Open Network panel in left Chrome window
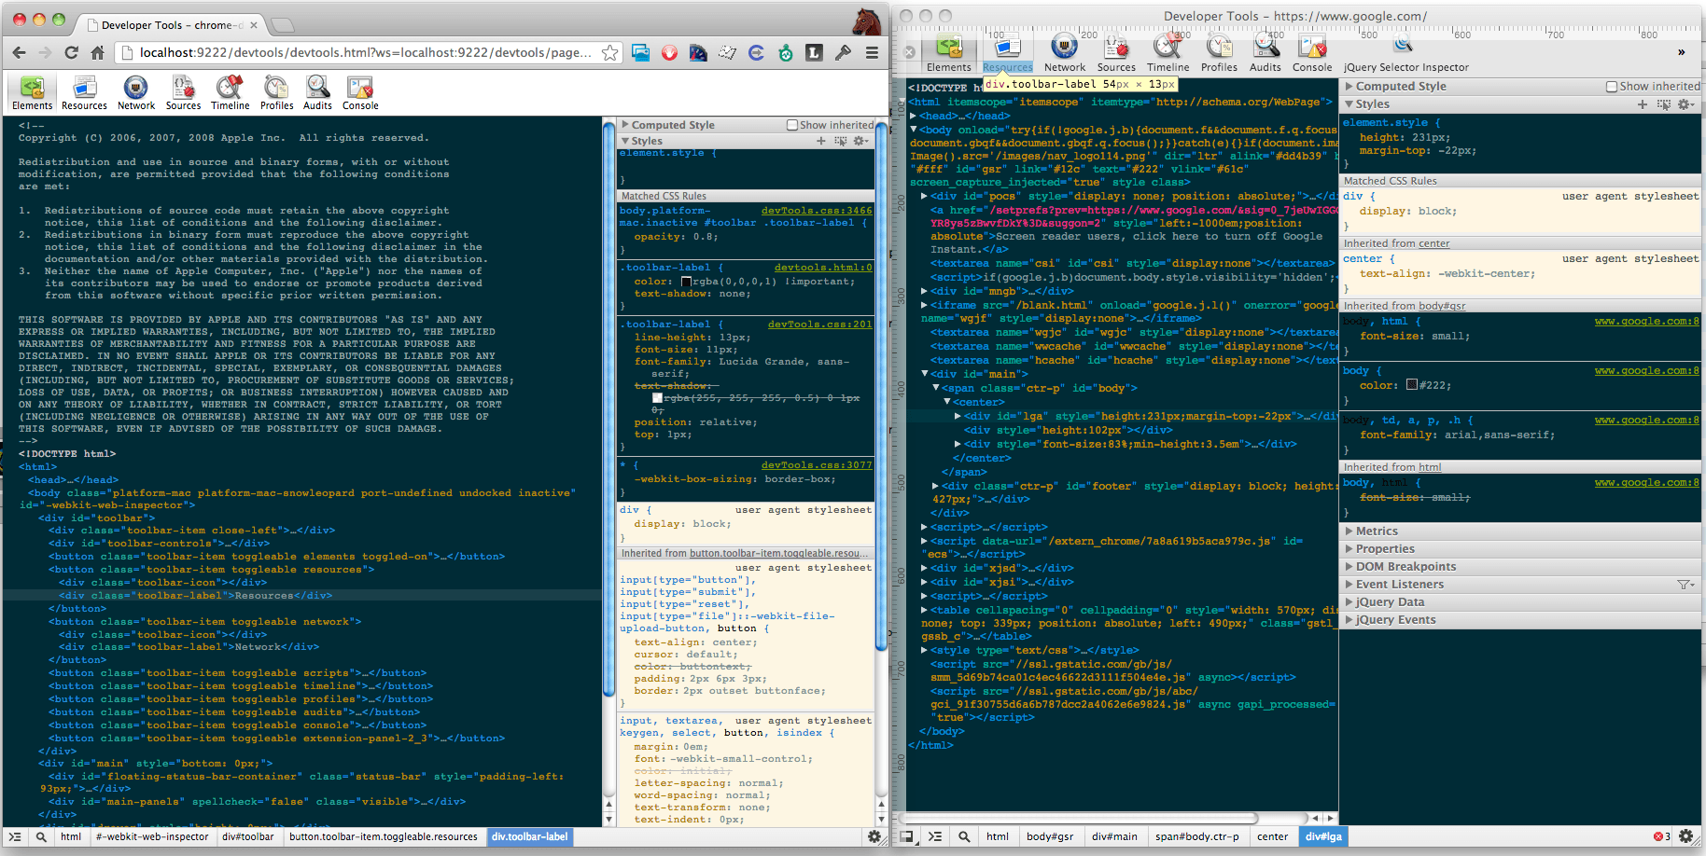 click(x=136, y=93)
